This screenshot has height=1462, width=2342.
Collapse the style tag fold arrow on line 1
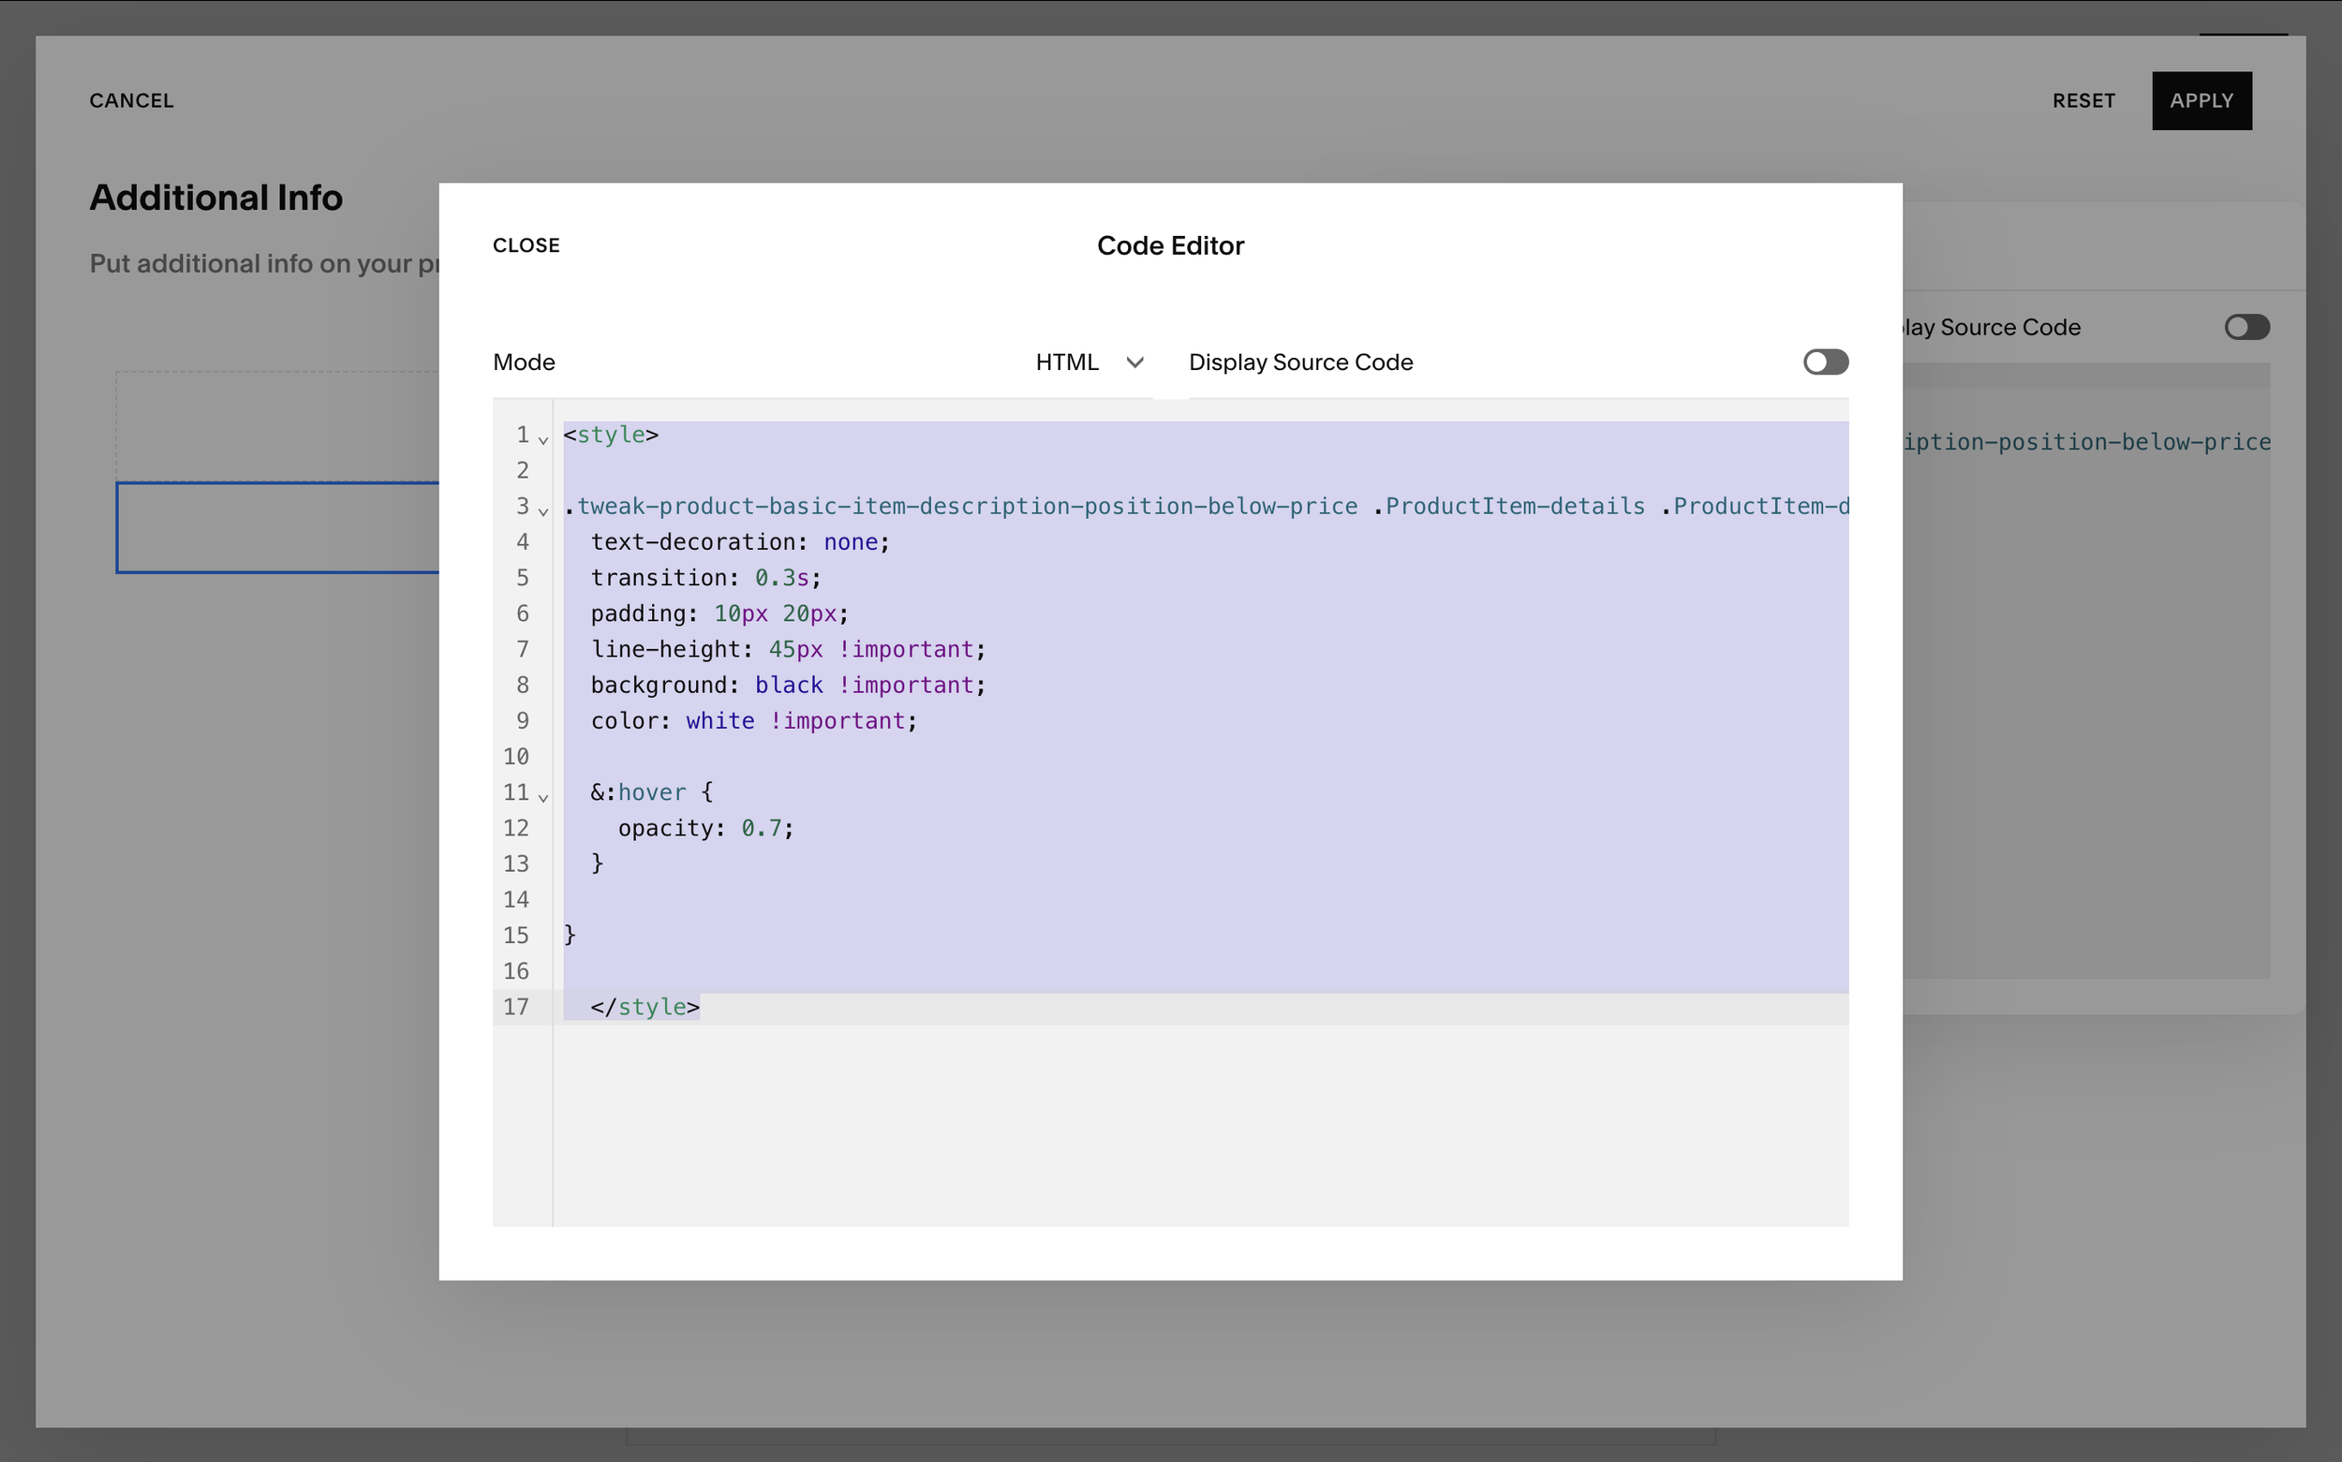pyautogui.click(x=543, y=440)
